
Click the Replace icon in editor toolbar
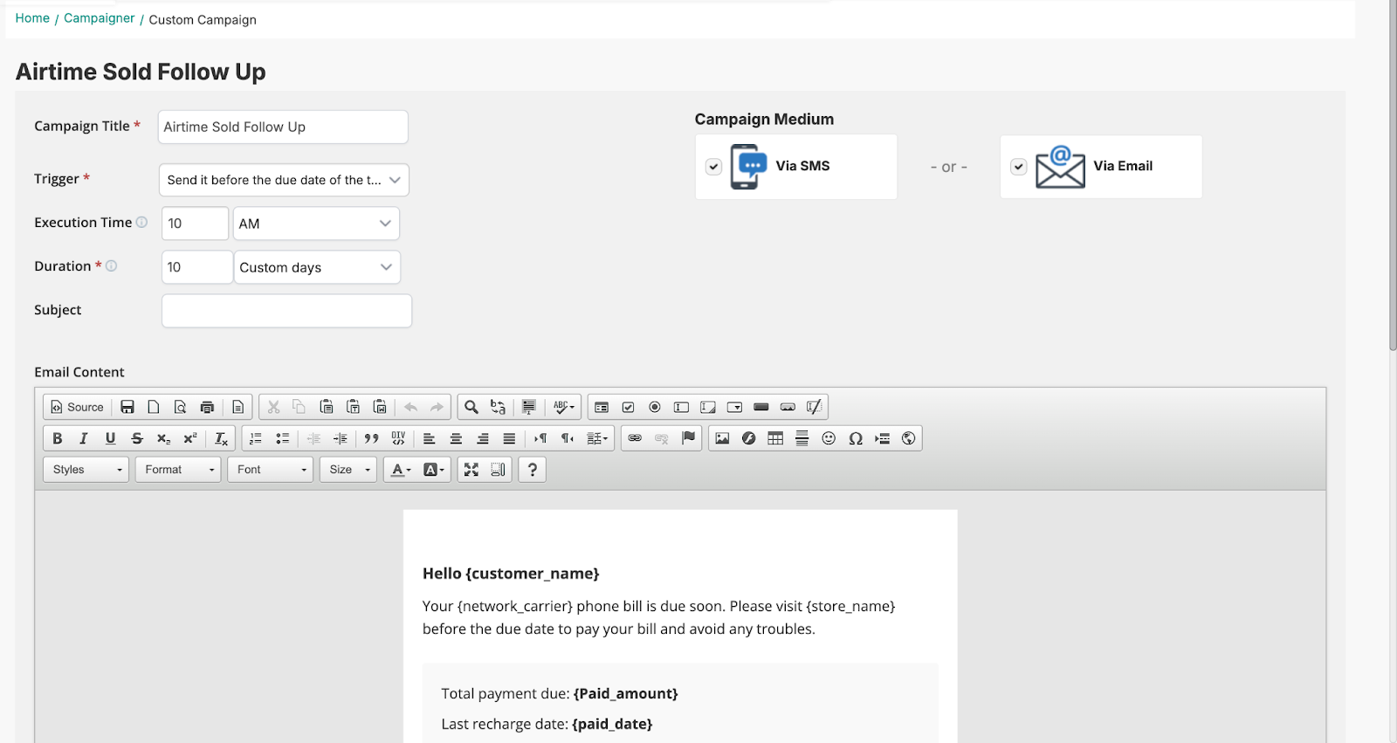coord(498,407)
